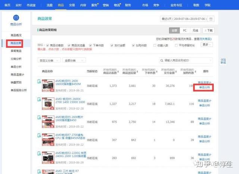Image resolution: width=239 pixels, height=174 pixels.
Task: Open the calendar icon beside the date range
Action: coord(211,19)
